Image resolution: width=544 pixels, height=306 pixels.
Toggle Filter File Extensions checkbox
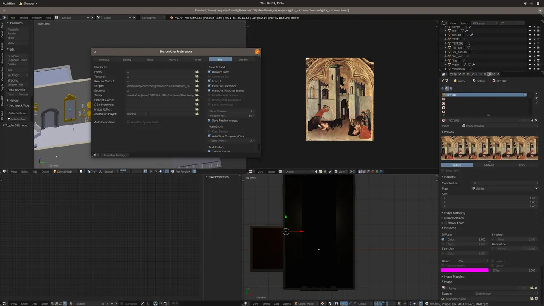click(x=209, y=86)
